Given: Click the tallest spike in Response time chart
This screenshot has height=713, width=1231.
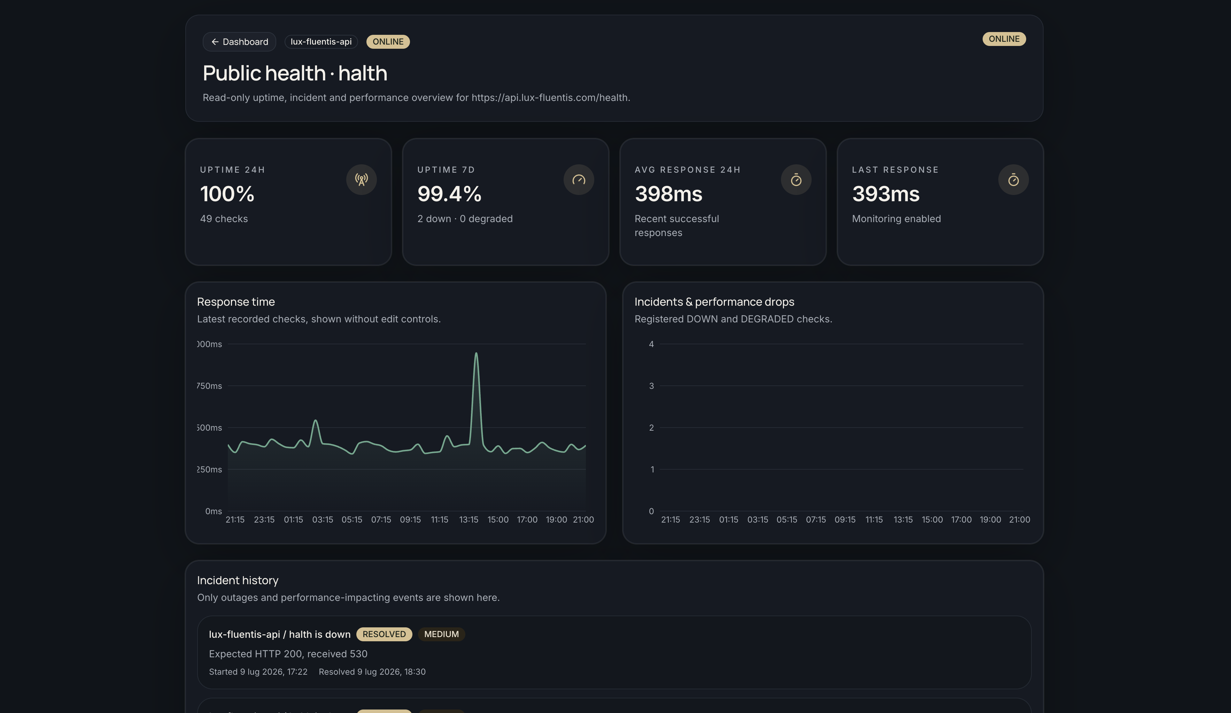Looking at the screenshot, I should point(476,354).
